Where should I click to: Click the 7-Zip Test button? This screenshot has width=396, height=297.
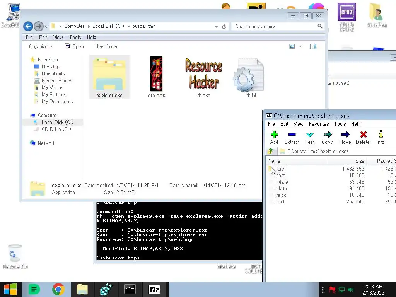[x=310, y=138]
